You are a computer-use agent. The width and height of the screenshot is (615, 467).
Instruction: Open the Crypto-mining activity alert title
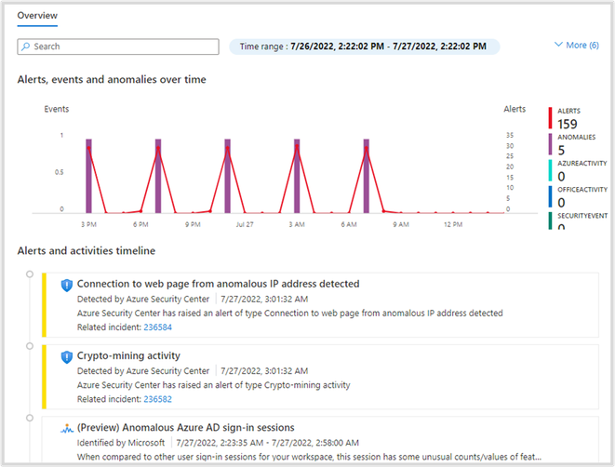(x=128, y=355)
